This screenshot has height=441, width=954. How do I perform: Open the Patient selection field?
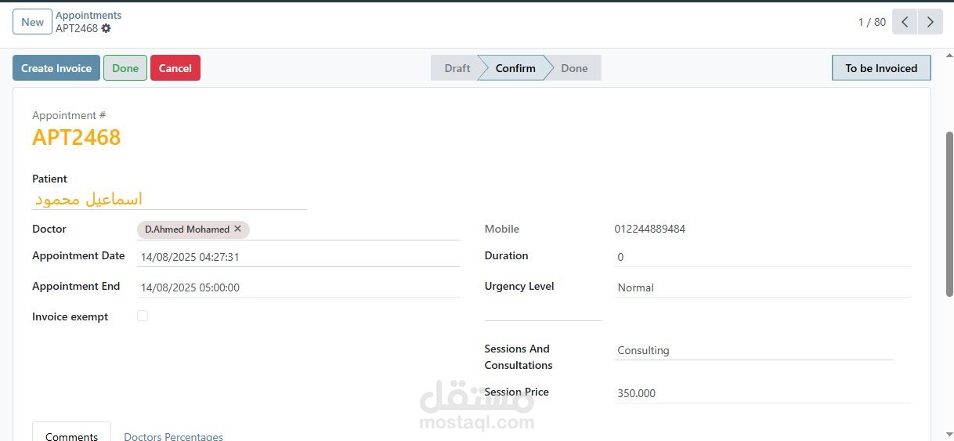coord(169,200)
